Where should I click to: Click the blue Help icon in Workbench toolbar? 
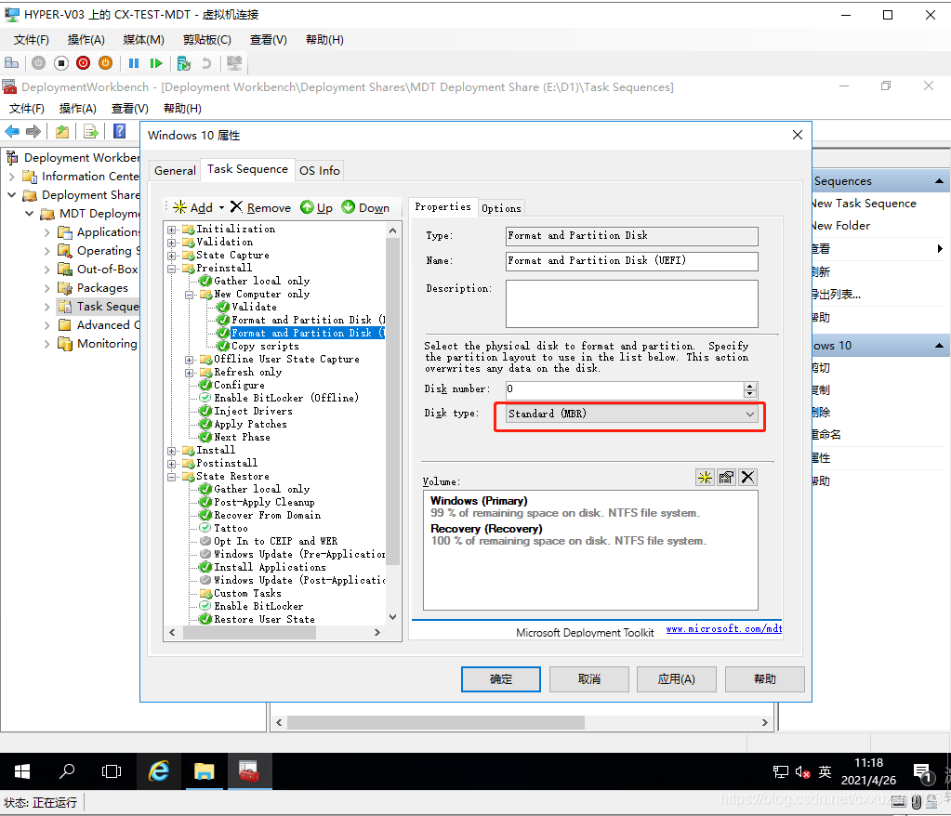click(x=120, y=131)
